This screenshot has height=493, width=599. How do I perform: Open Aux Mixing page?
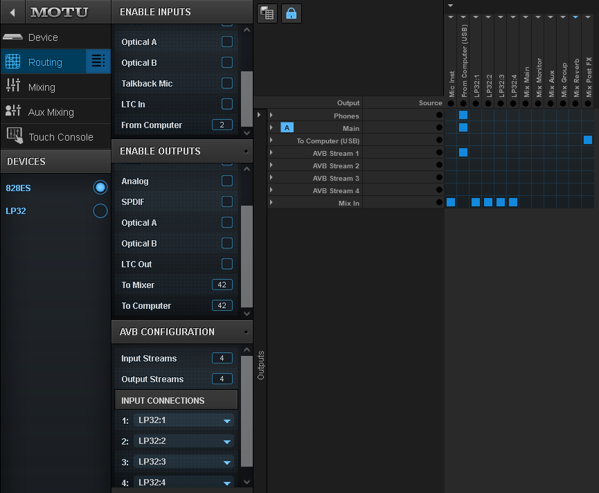click(56, 112)
